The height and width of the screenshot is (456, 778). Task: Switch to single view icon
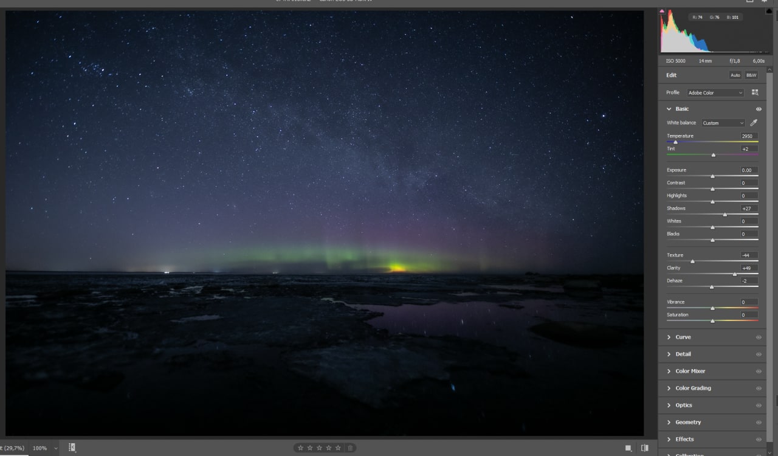[628, 448]
